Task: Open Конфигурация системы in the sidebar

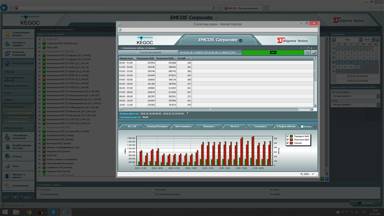Action: [x=18, y=147]
